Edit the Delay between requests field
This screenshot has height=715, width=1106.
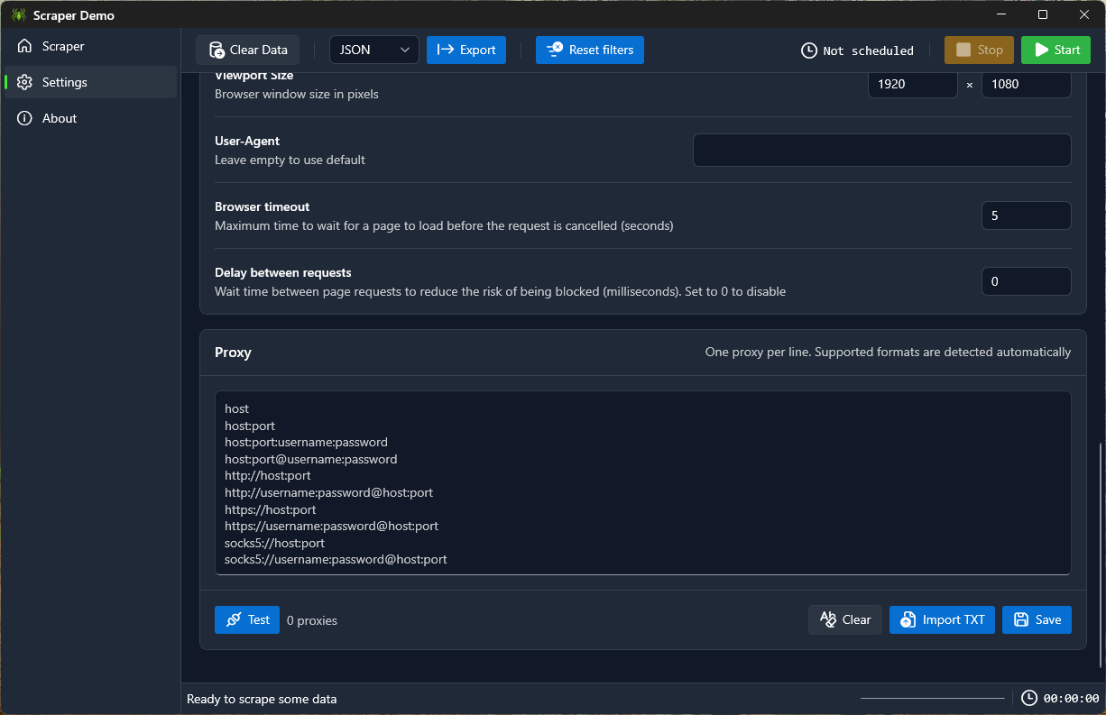(x=1027, y=281)
